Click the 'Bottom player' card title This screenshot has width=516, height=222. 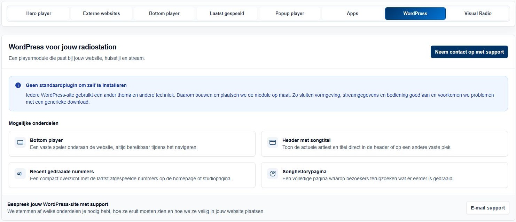[x=46, y=140]
